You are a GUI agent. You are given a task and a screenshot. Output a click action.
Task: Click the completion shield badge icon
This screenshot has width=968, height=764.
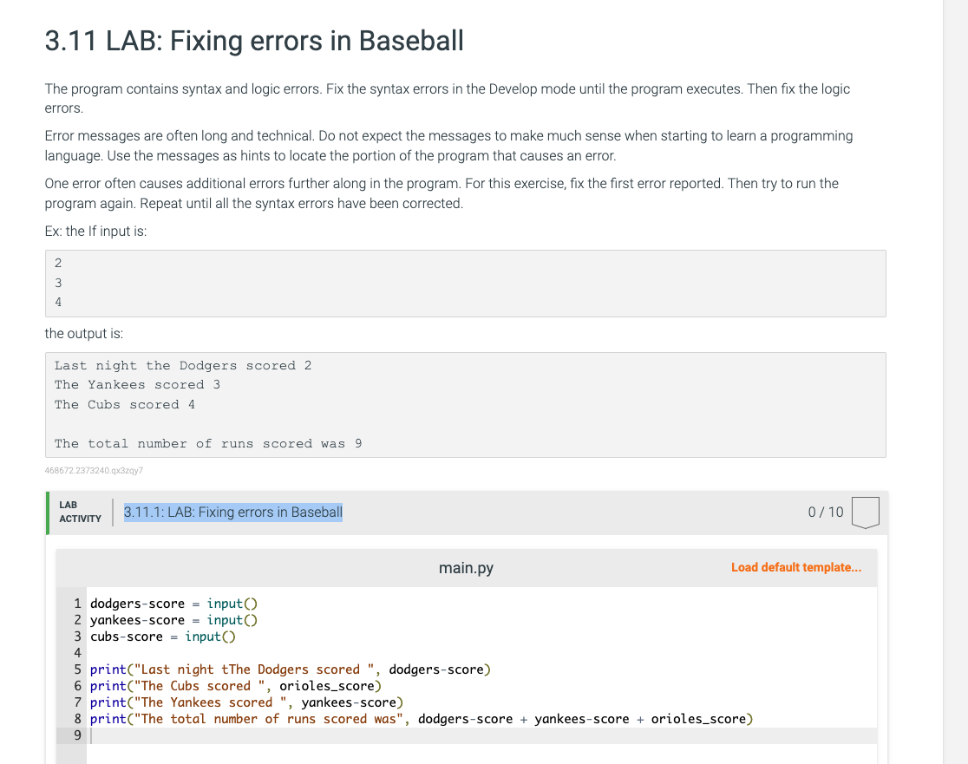point(867,512)
